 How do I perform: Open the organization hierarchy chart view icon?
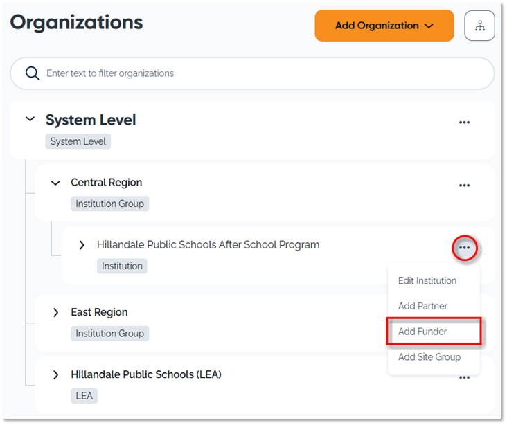click(479, 26)
